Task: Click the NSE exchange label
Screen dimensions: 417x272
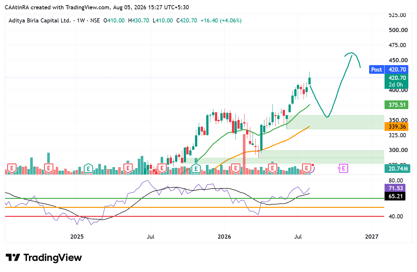Action: point(95,21)
